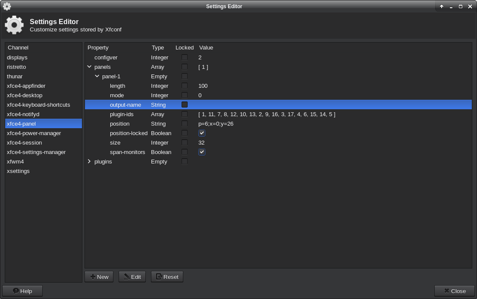
Task: Click the Help button icon
Action: coord(16,291)
